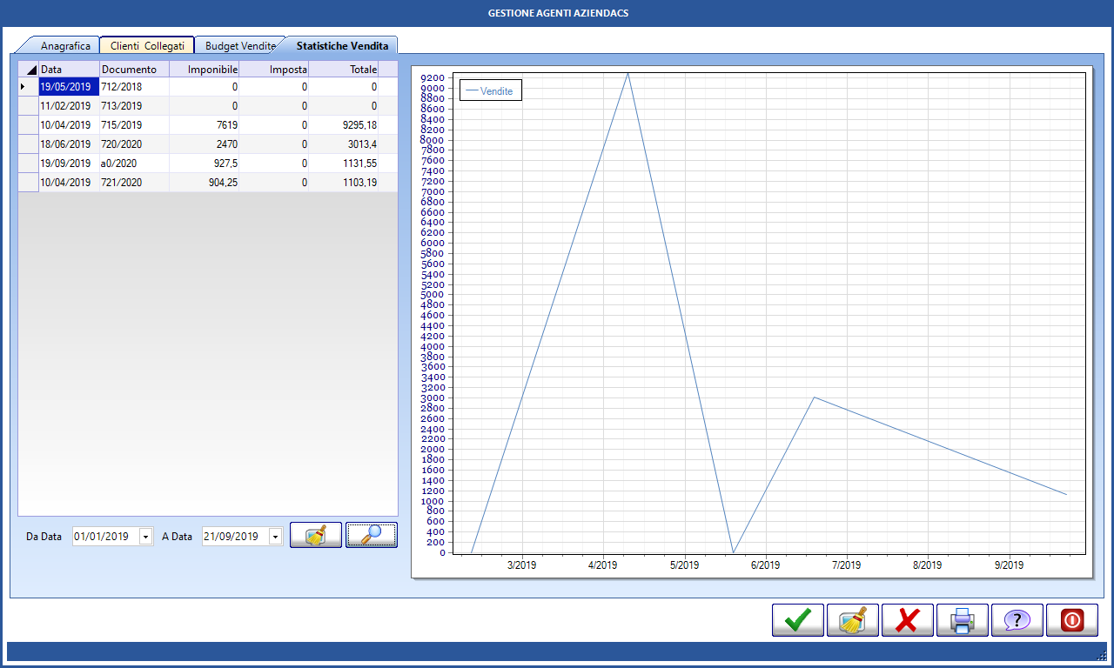Select the Statistiche Vendita tab
Viewport: 1114px width, 668px height.
coord(342,45)
